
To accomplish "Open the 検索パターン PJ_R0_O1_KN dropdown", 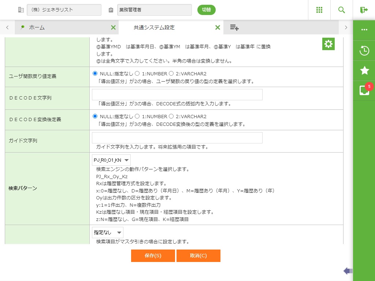I will (111, 160).
